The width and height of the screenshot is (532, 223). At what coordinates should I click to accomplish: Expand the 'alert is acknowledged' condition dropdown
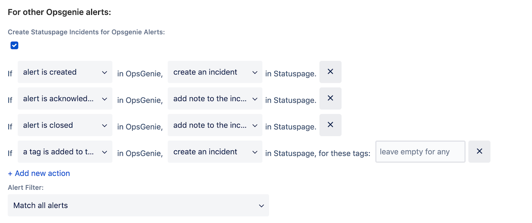pyautogui.click(x=65, y=99)
